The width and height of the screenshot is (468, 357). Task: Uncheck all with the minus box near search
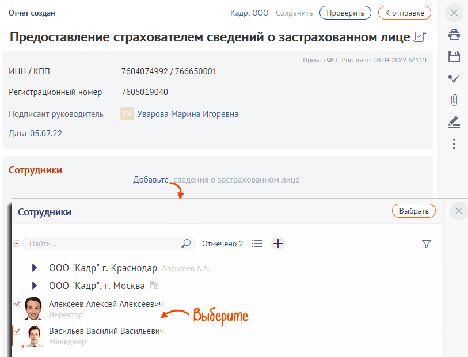click(17, 244)
